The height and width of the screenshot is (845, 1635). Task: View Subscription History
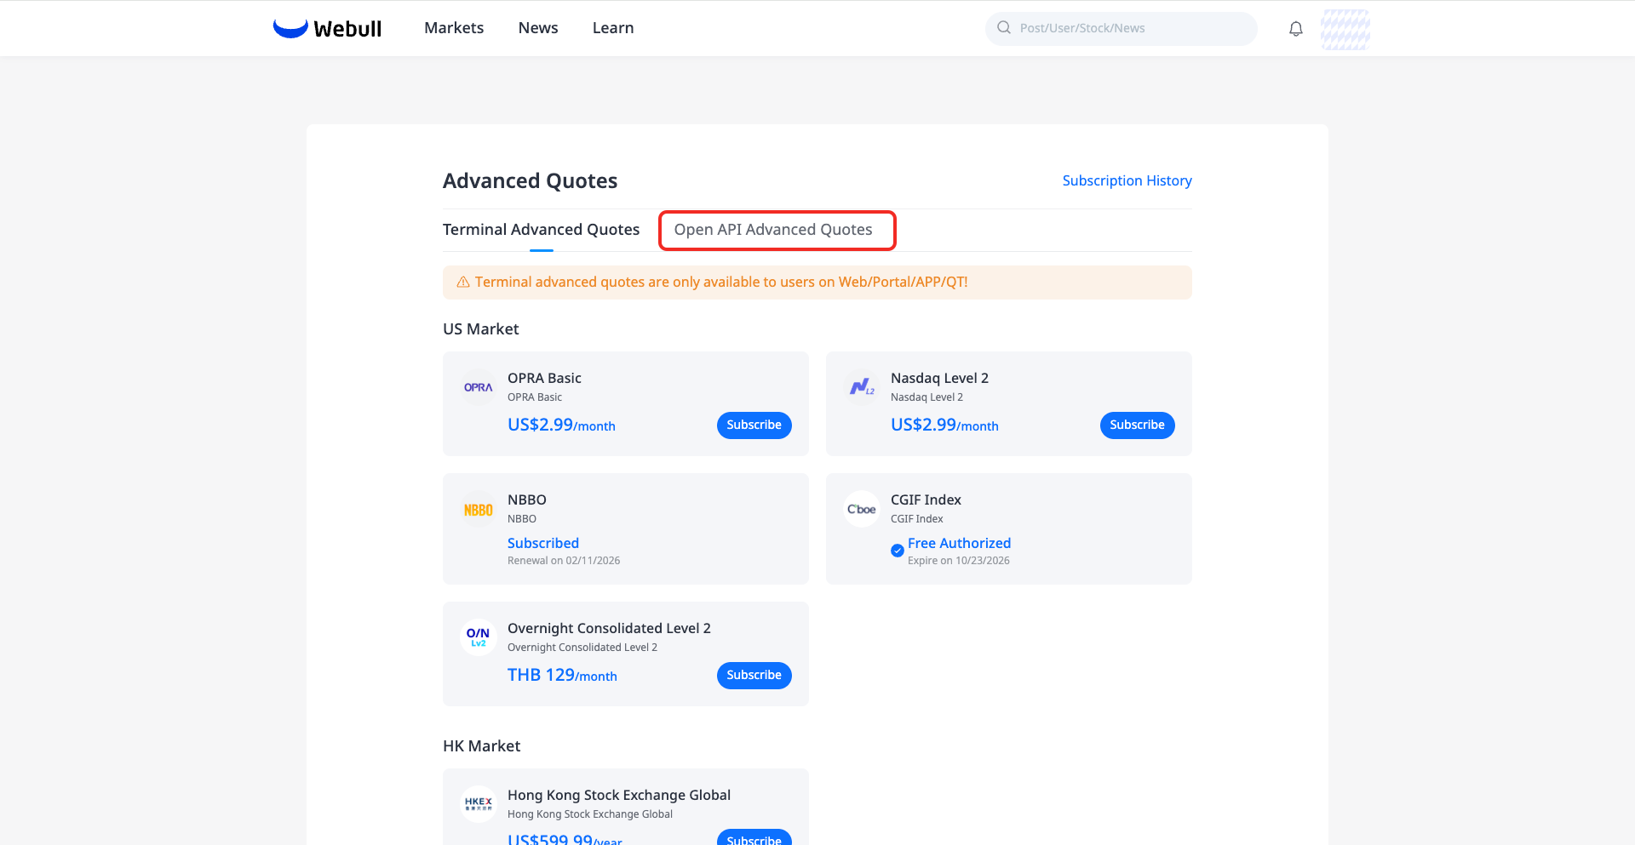coord(1127,180)
